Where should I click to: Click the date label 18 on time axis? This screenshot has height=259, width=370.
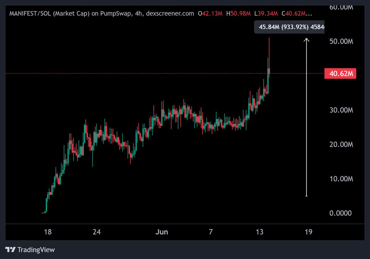(x=47, y=232)
